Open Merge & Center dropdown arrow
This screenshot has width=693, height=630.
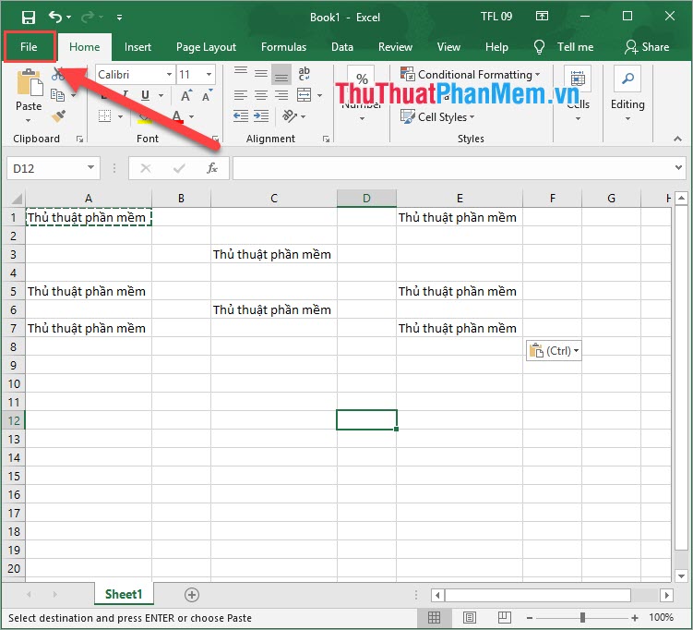(319, 95)
